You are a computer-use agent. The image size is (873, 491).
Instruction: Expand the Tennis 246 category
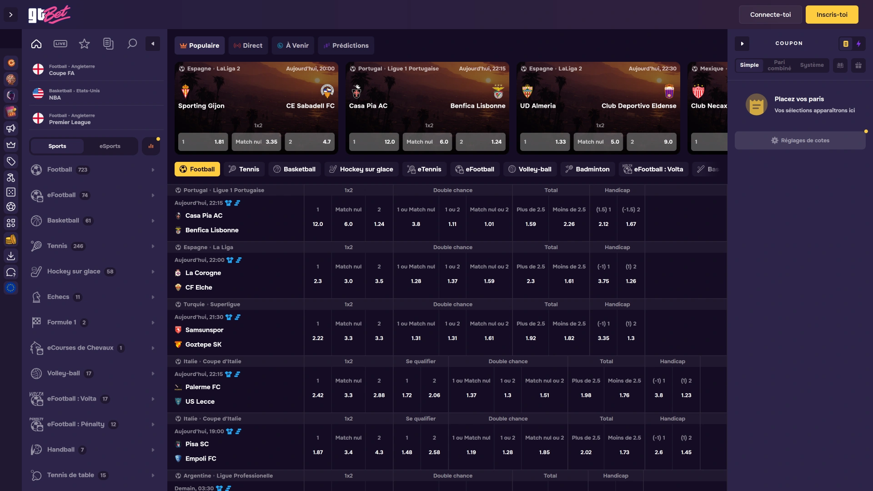[x=95, y=246]
